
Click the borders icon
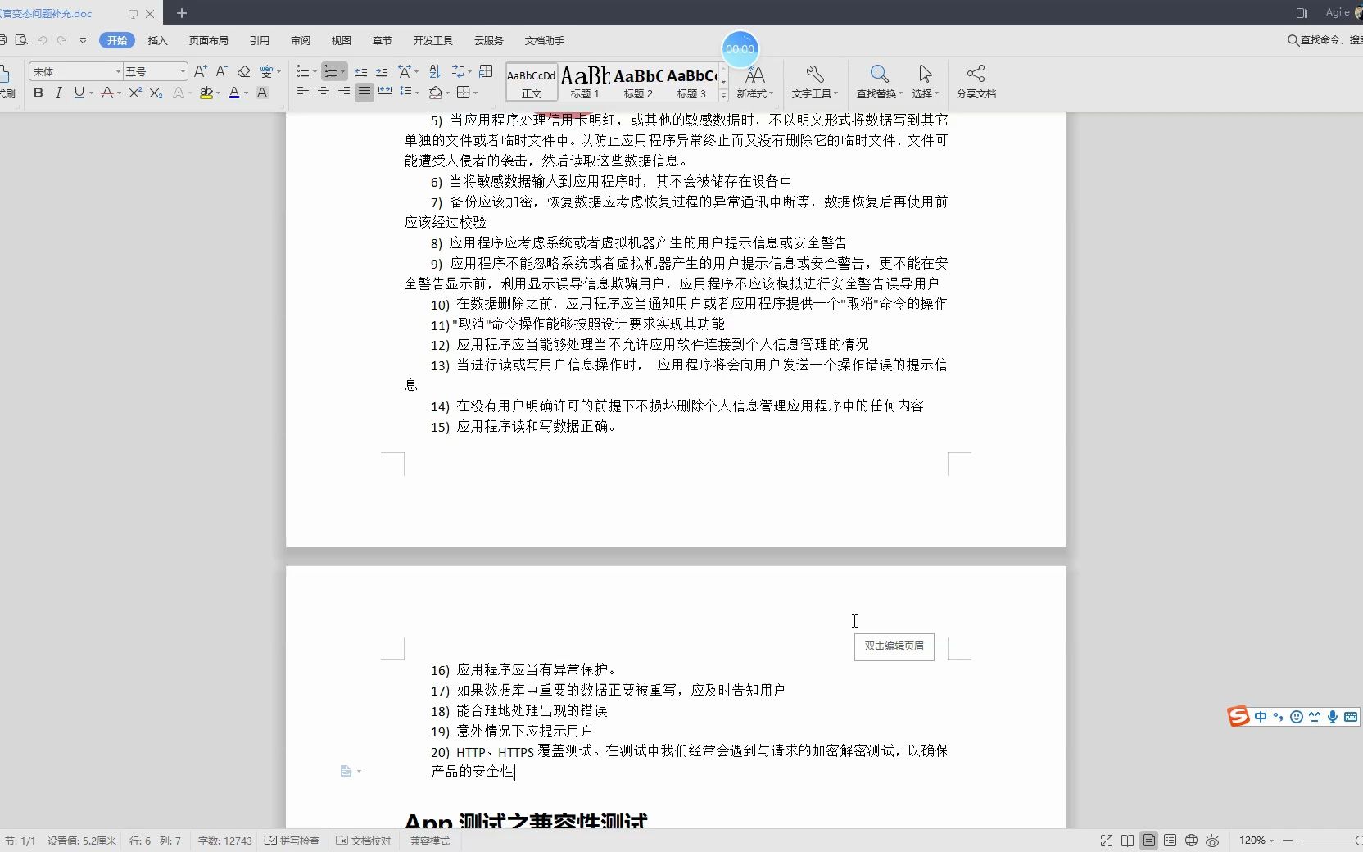tap(464, 93)
